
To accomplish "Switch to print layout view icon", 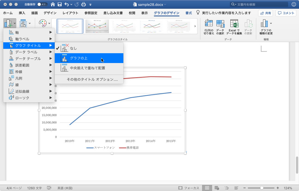I will click(x=207, y=188).
